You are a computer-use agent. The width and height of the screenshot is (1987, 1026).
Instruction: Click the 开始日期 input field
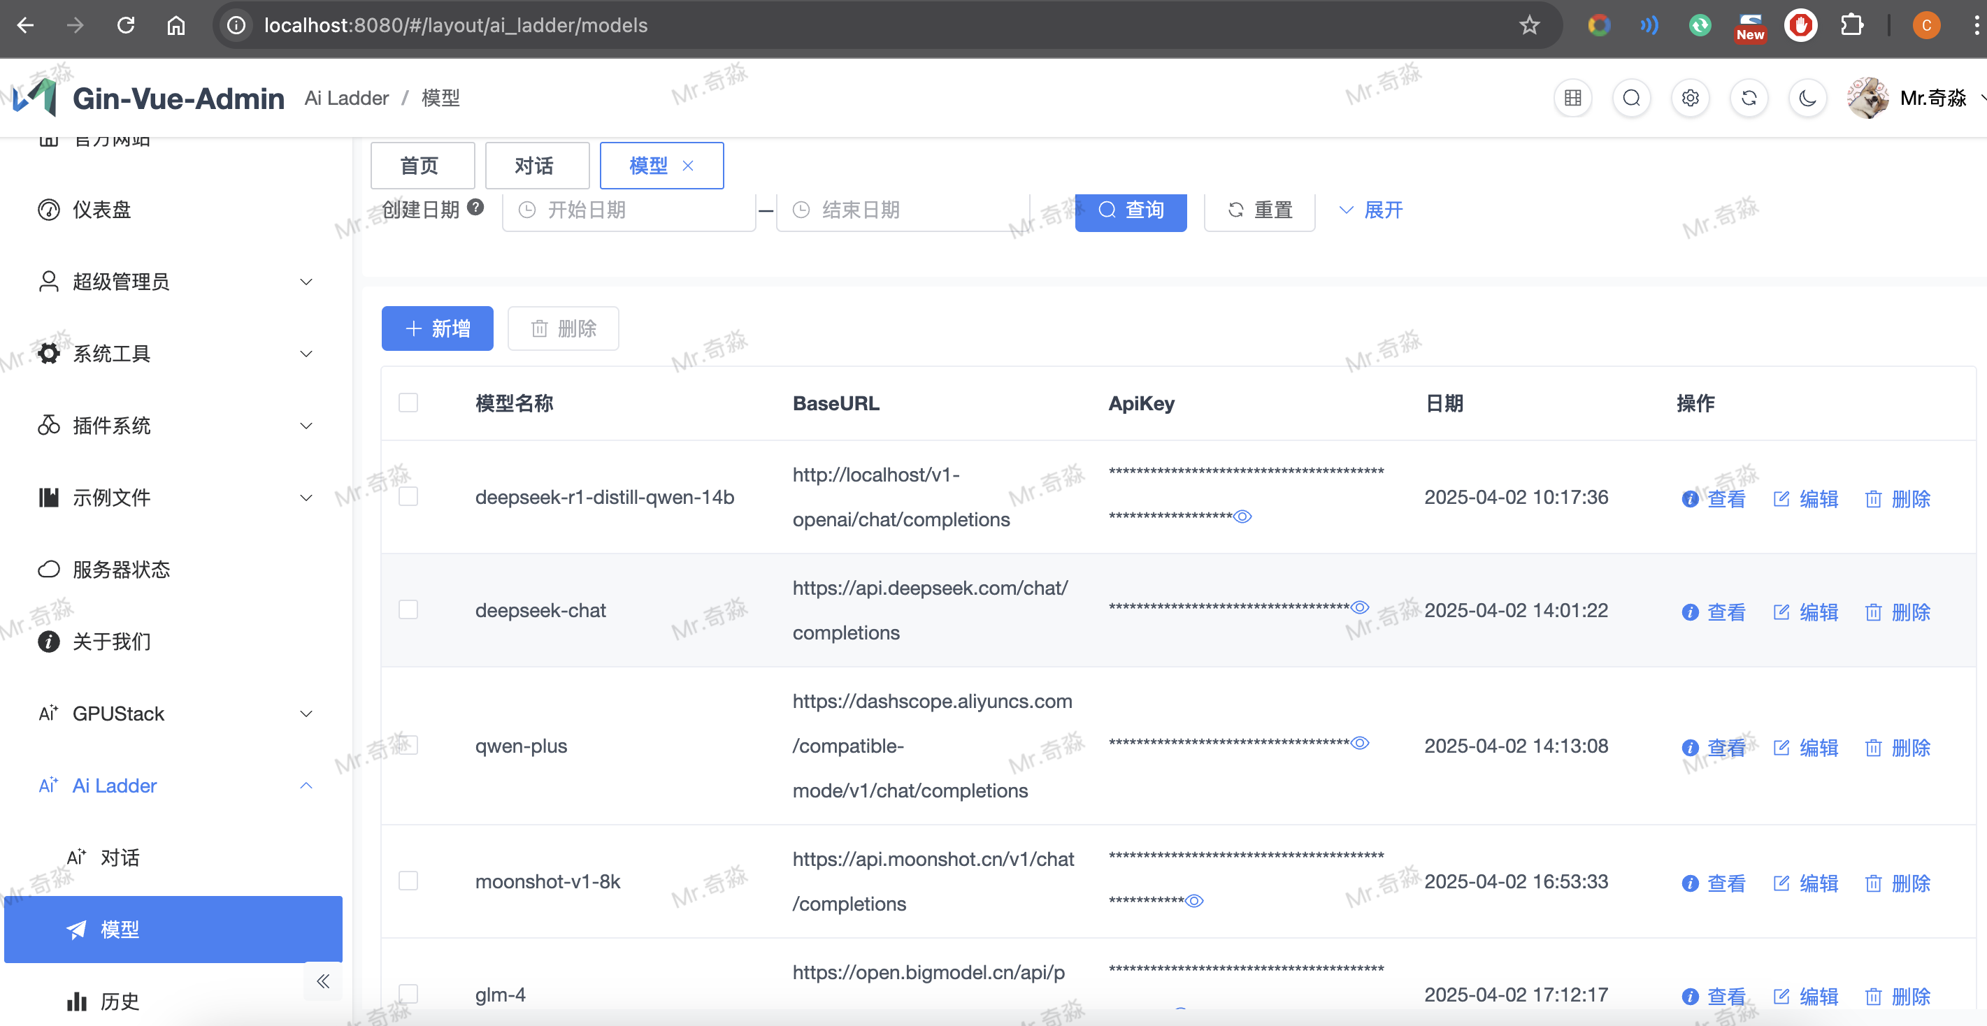coord(629,210)
